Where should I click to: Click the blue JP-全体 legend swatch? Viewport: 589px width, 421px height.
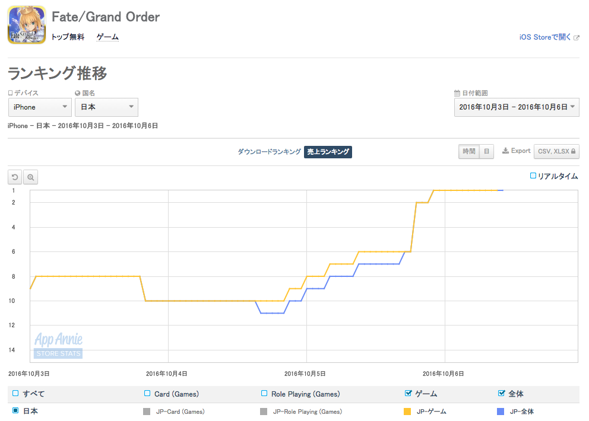point(501,412)
